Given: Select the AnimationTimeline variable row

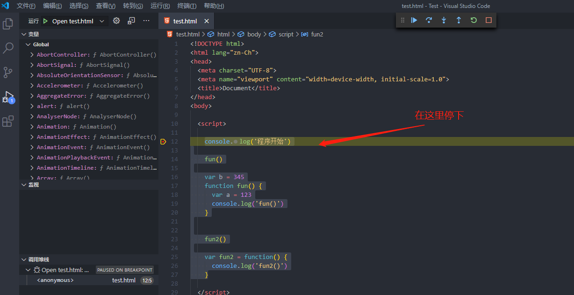Looking at the screenshot, I should pyautogui.click(x=89, y=168).
